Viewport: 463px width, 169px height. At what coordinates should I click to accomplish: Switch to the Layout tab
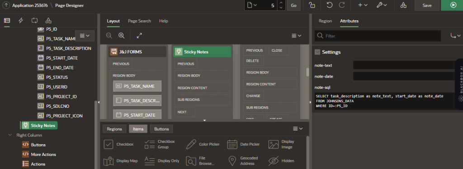click(113, 21)
